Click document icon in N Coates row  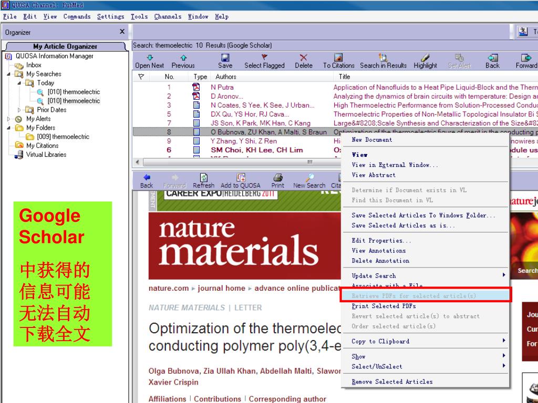(x=196, y=105)
